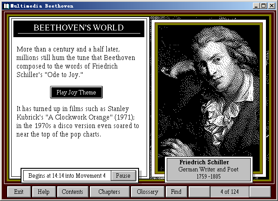Viewport: 278px width, 201px height.
Task: Minimize the Multimedia Beethoven window
Action: click(x=256, y=6)
